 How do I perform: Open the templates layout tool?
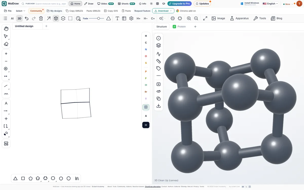(6, 144)
